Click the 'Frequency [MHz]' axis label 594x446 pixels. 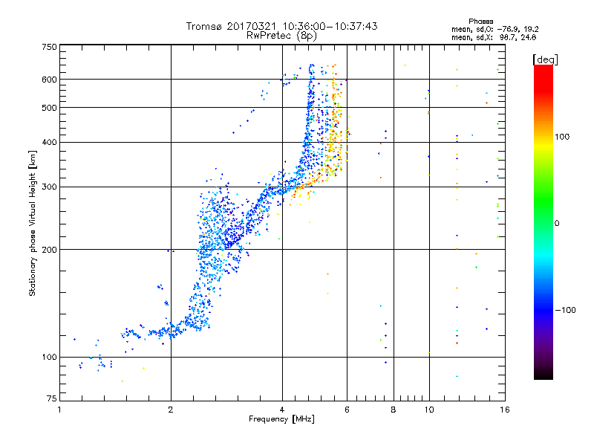click(x=281, y=419)
